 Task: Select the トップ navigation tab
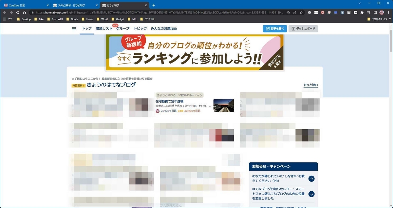click(87, 29)
